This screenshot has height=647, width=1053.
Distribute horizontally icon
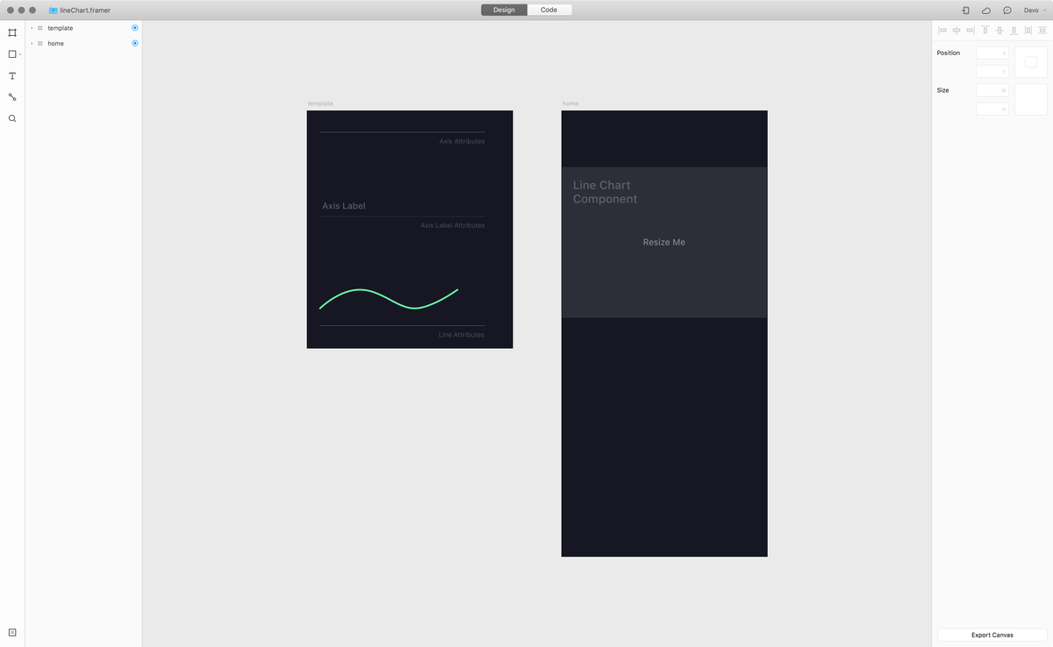(1028, 30)
